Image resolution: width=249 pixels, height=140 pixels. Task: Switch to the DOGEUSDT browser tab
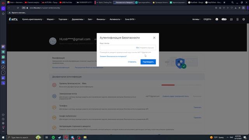pyautogui.click(x=84, y=3)
